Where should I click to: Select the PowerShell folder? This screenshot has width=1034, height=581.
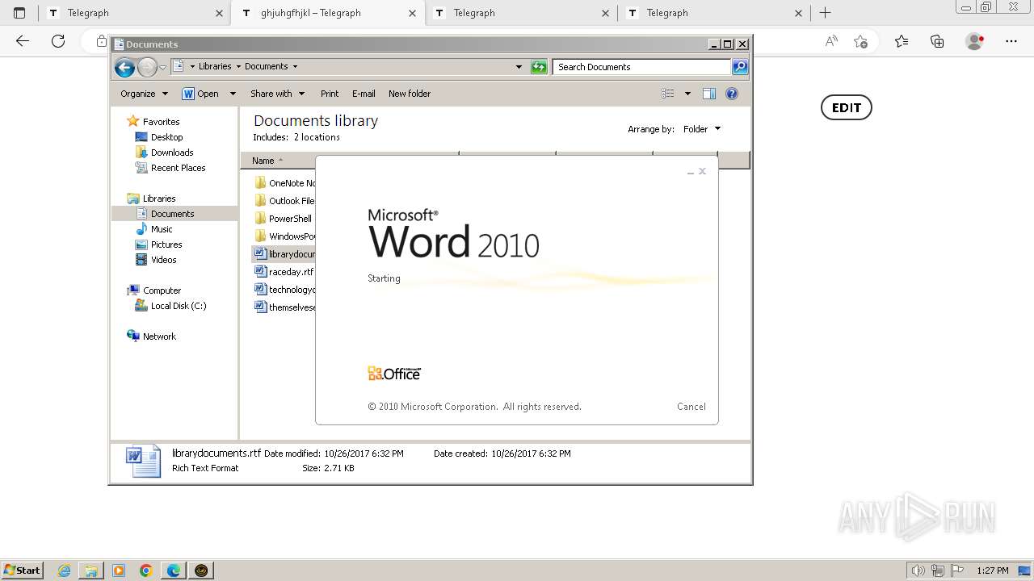[x=284, y=219]
